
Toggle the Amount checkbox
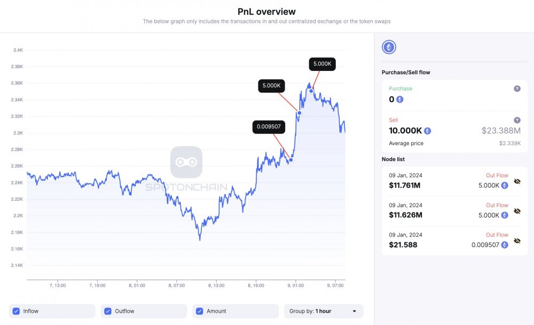click(x=200, y=311)
